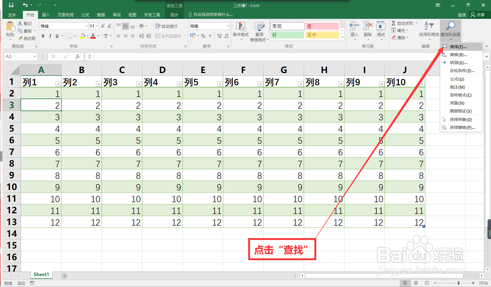The height and width of the screenshot is (287, 491).
Task: Toggle italic formatting
Action: point(50,36)
